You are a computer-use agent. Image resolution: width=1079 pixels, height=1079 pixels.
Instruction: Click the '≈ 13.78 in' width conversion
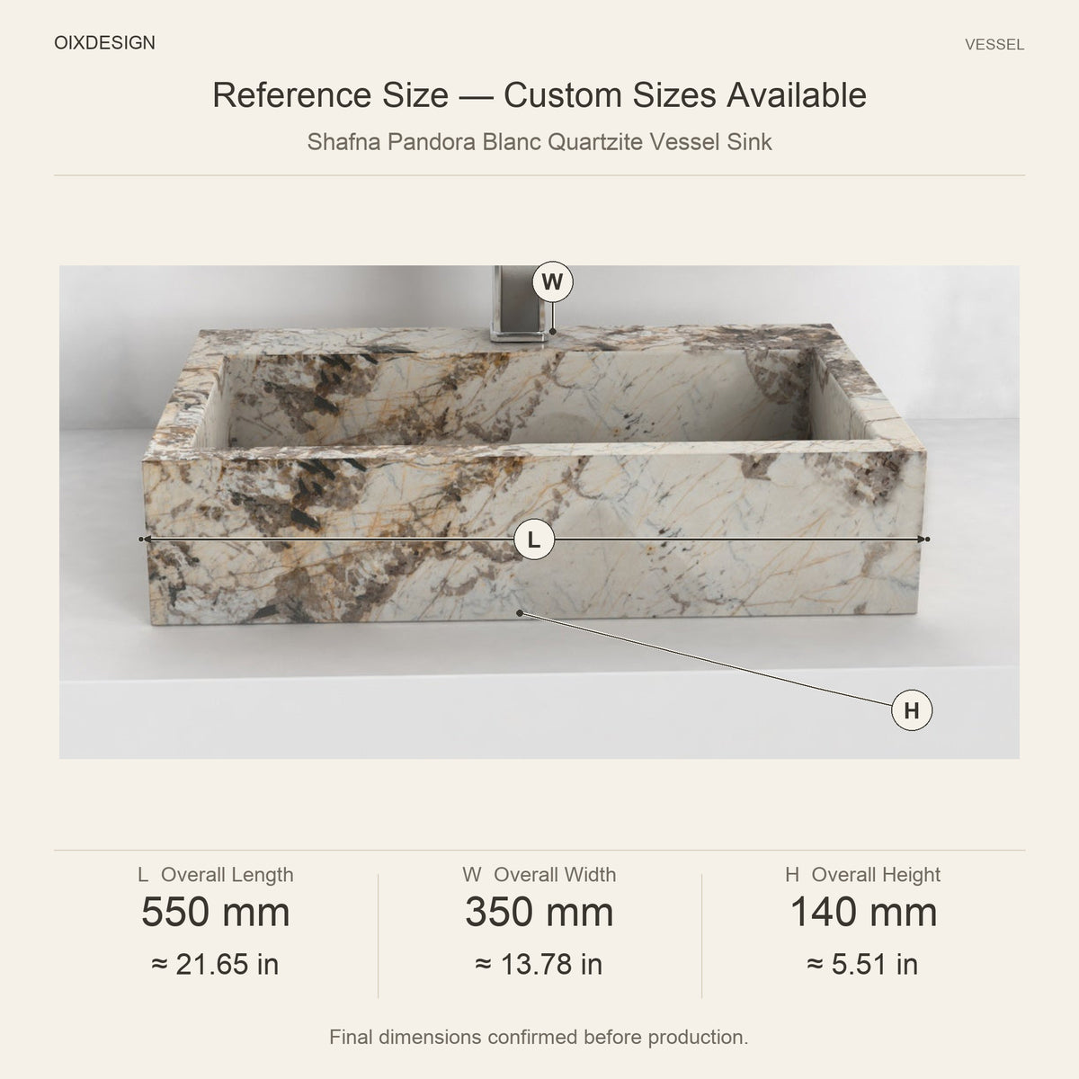point(539,965)
